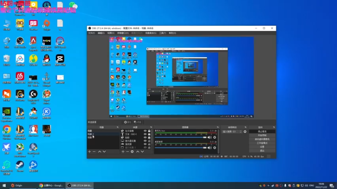
Task: Open OBS Studio desktop shortcut
Action: (x=20, y=42)
